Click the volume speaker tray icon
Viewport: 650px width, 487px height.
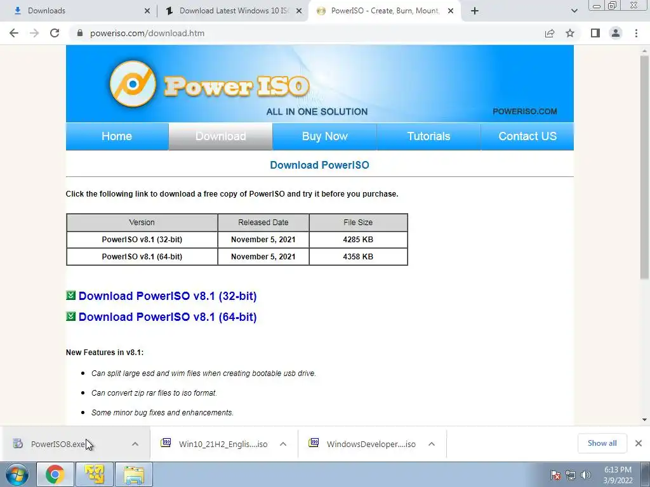pyautogui.click(x=586, y=475)
